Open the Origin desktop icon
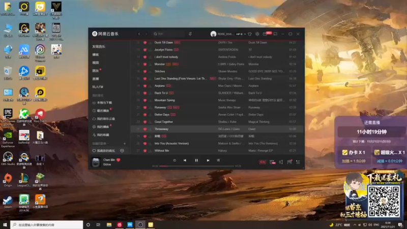407x229 pixels. pyautogui.click(x=8, y=180)
